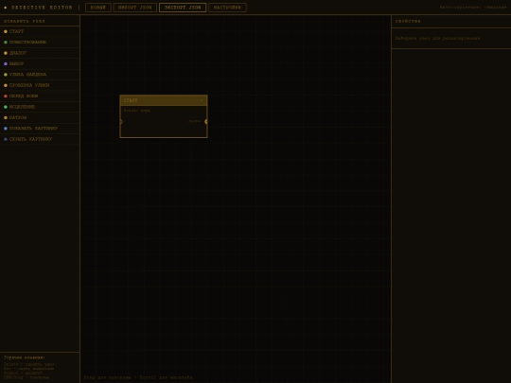Add a ПЕРЕД БОЕМ node
The height and width of the screenshot is (383, 511).
click(40, 96)
